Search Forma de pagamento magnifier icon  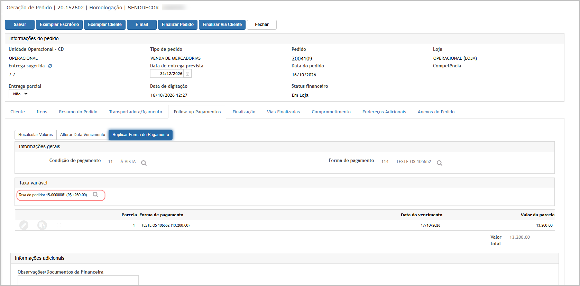(x=440, y=163)
